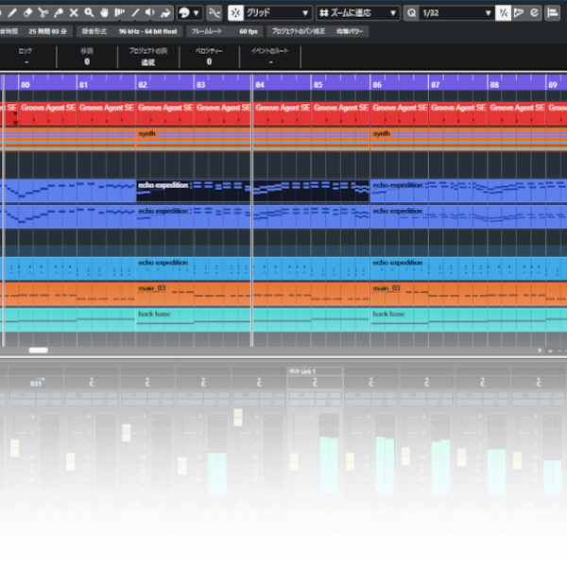Select the Mute tool X icon
This screenshot has width=567, height=567.
click(x=73, y=13)
